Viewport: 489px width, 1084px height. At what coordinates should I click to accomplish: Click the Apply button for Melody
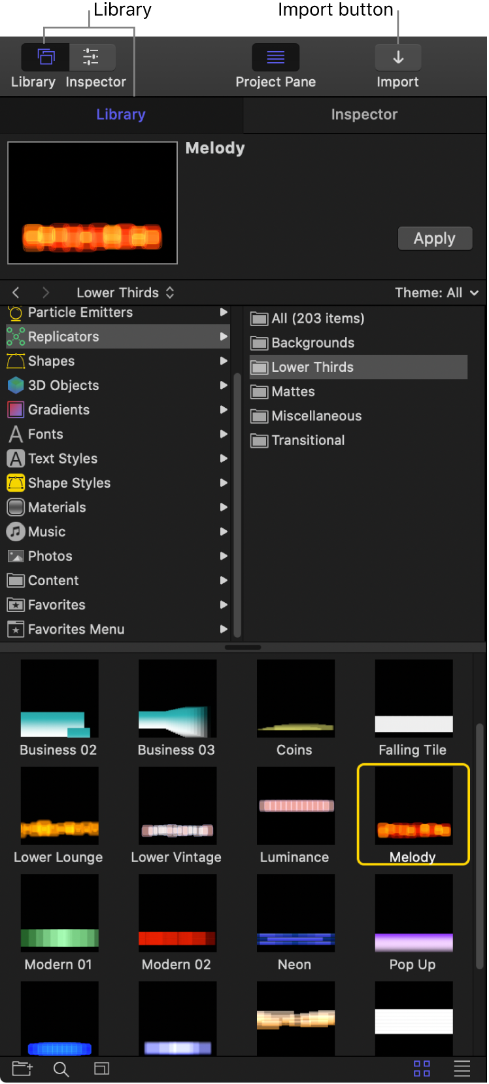(x=435, y=238)
